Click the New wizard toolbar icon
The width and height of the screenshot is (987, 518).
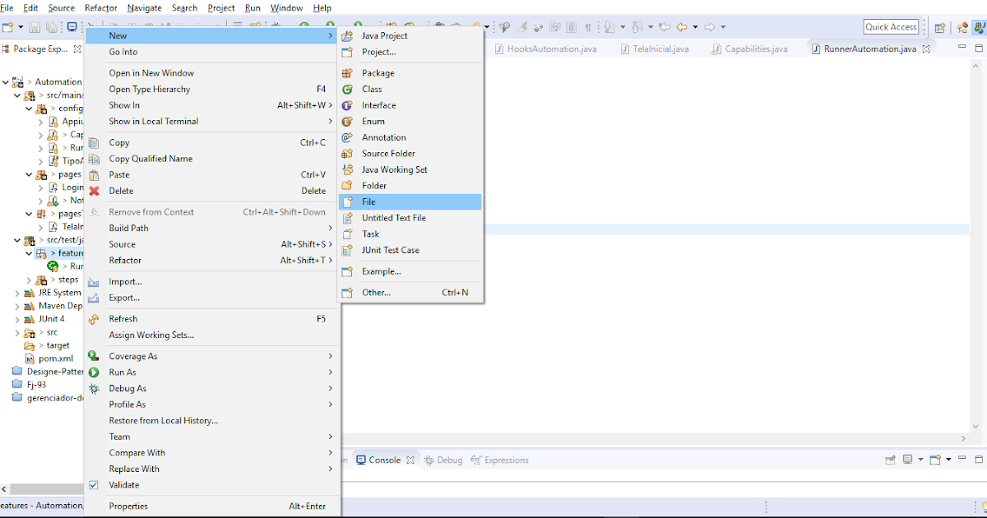tap(7, 27)
